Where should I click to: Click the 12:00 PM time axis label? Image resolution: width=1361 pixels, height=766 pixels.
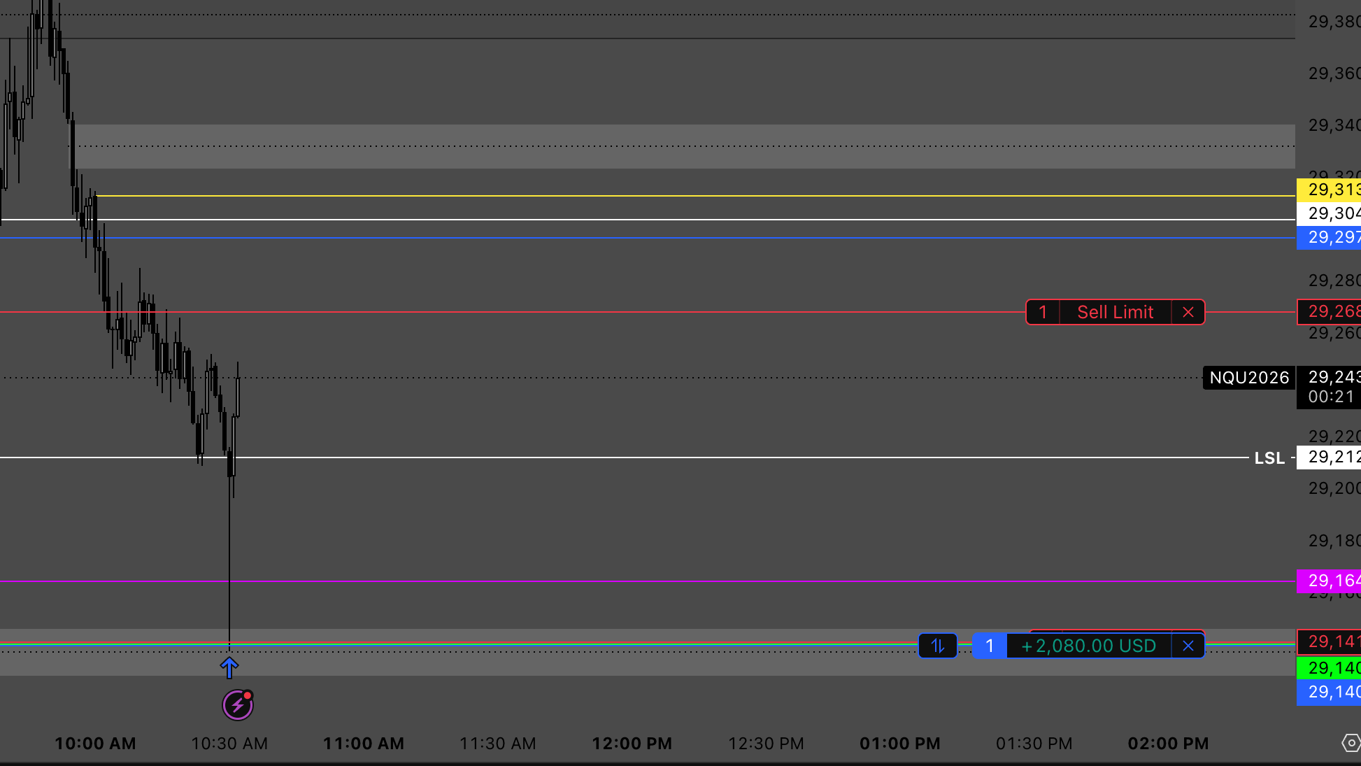632,744
